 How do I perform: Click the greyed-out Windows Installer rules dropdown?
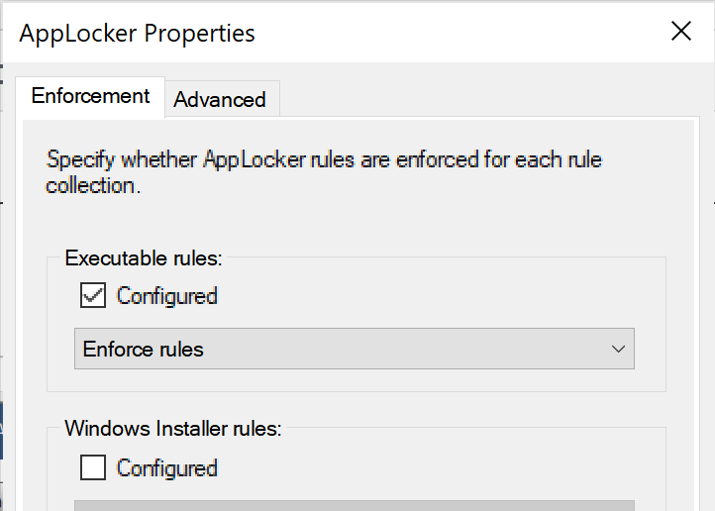click(x=354, y=504)
